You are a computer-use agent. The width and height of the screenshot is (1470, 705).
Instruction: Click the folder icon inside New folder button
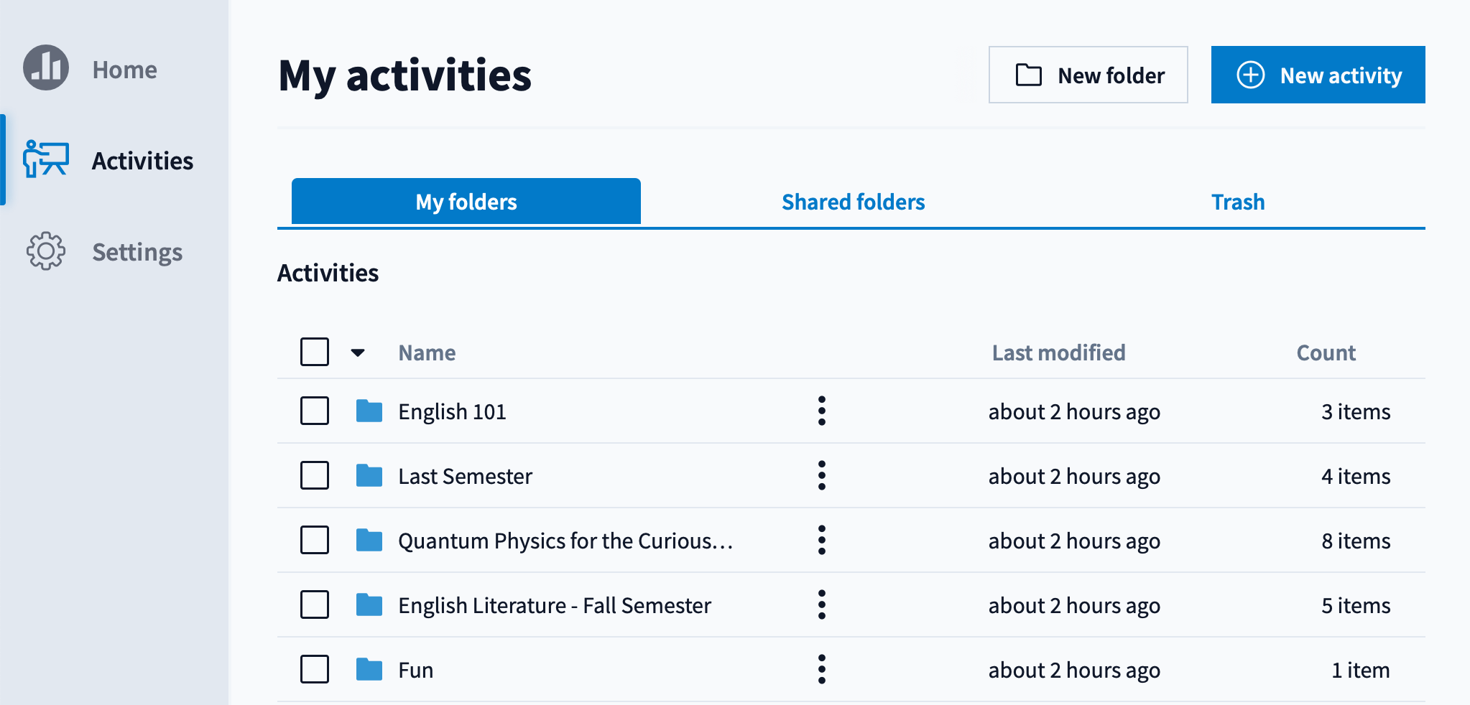tap(1029, 75)
